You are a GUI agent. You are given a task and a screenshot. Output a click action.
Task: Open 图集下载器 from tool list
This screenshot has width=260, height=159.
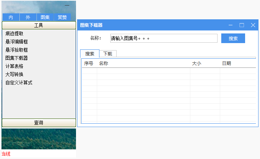click(x=17, y=58)
